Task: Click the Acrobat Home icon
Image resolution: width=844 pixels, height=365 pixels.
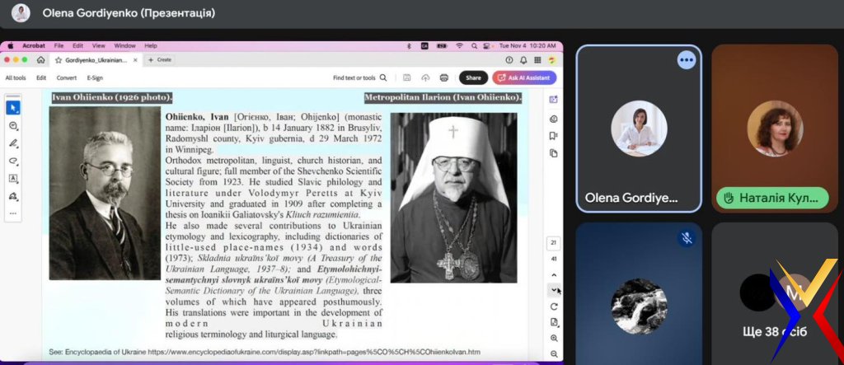Action: coord(40,60)
